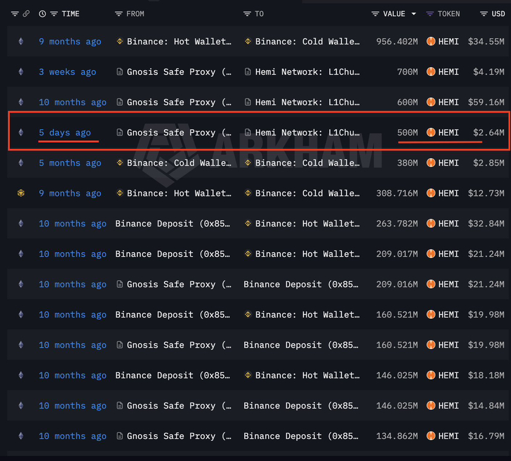This screenshot has width=511, height=461.
Task: Click the USD column header label
Action: click(498, 14)
